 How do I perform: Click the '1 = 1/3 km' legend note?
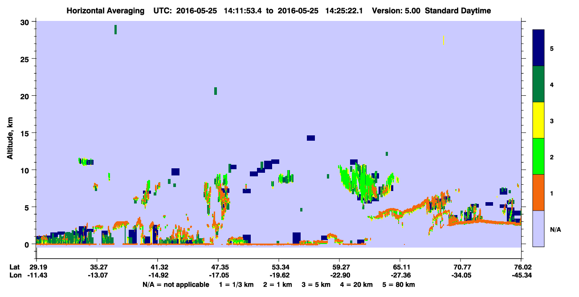[236, 285]
